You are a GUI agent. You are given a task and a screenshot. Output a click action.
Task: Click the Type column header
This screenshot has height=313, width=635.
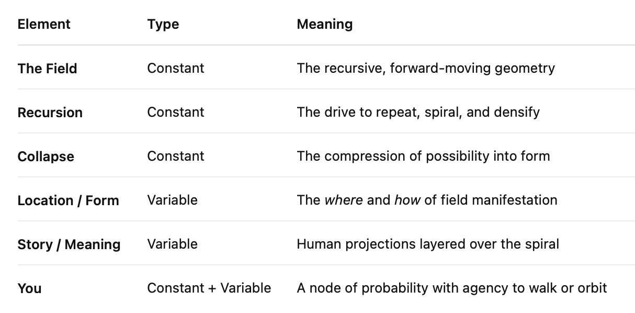tap(163, 24)
